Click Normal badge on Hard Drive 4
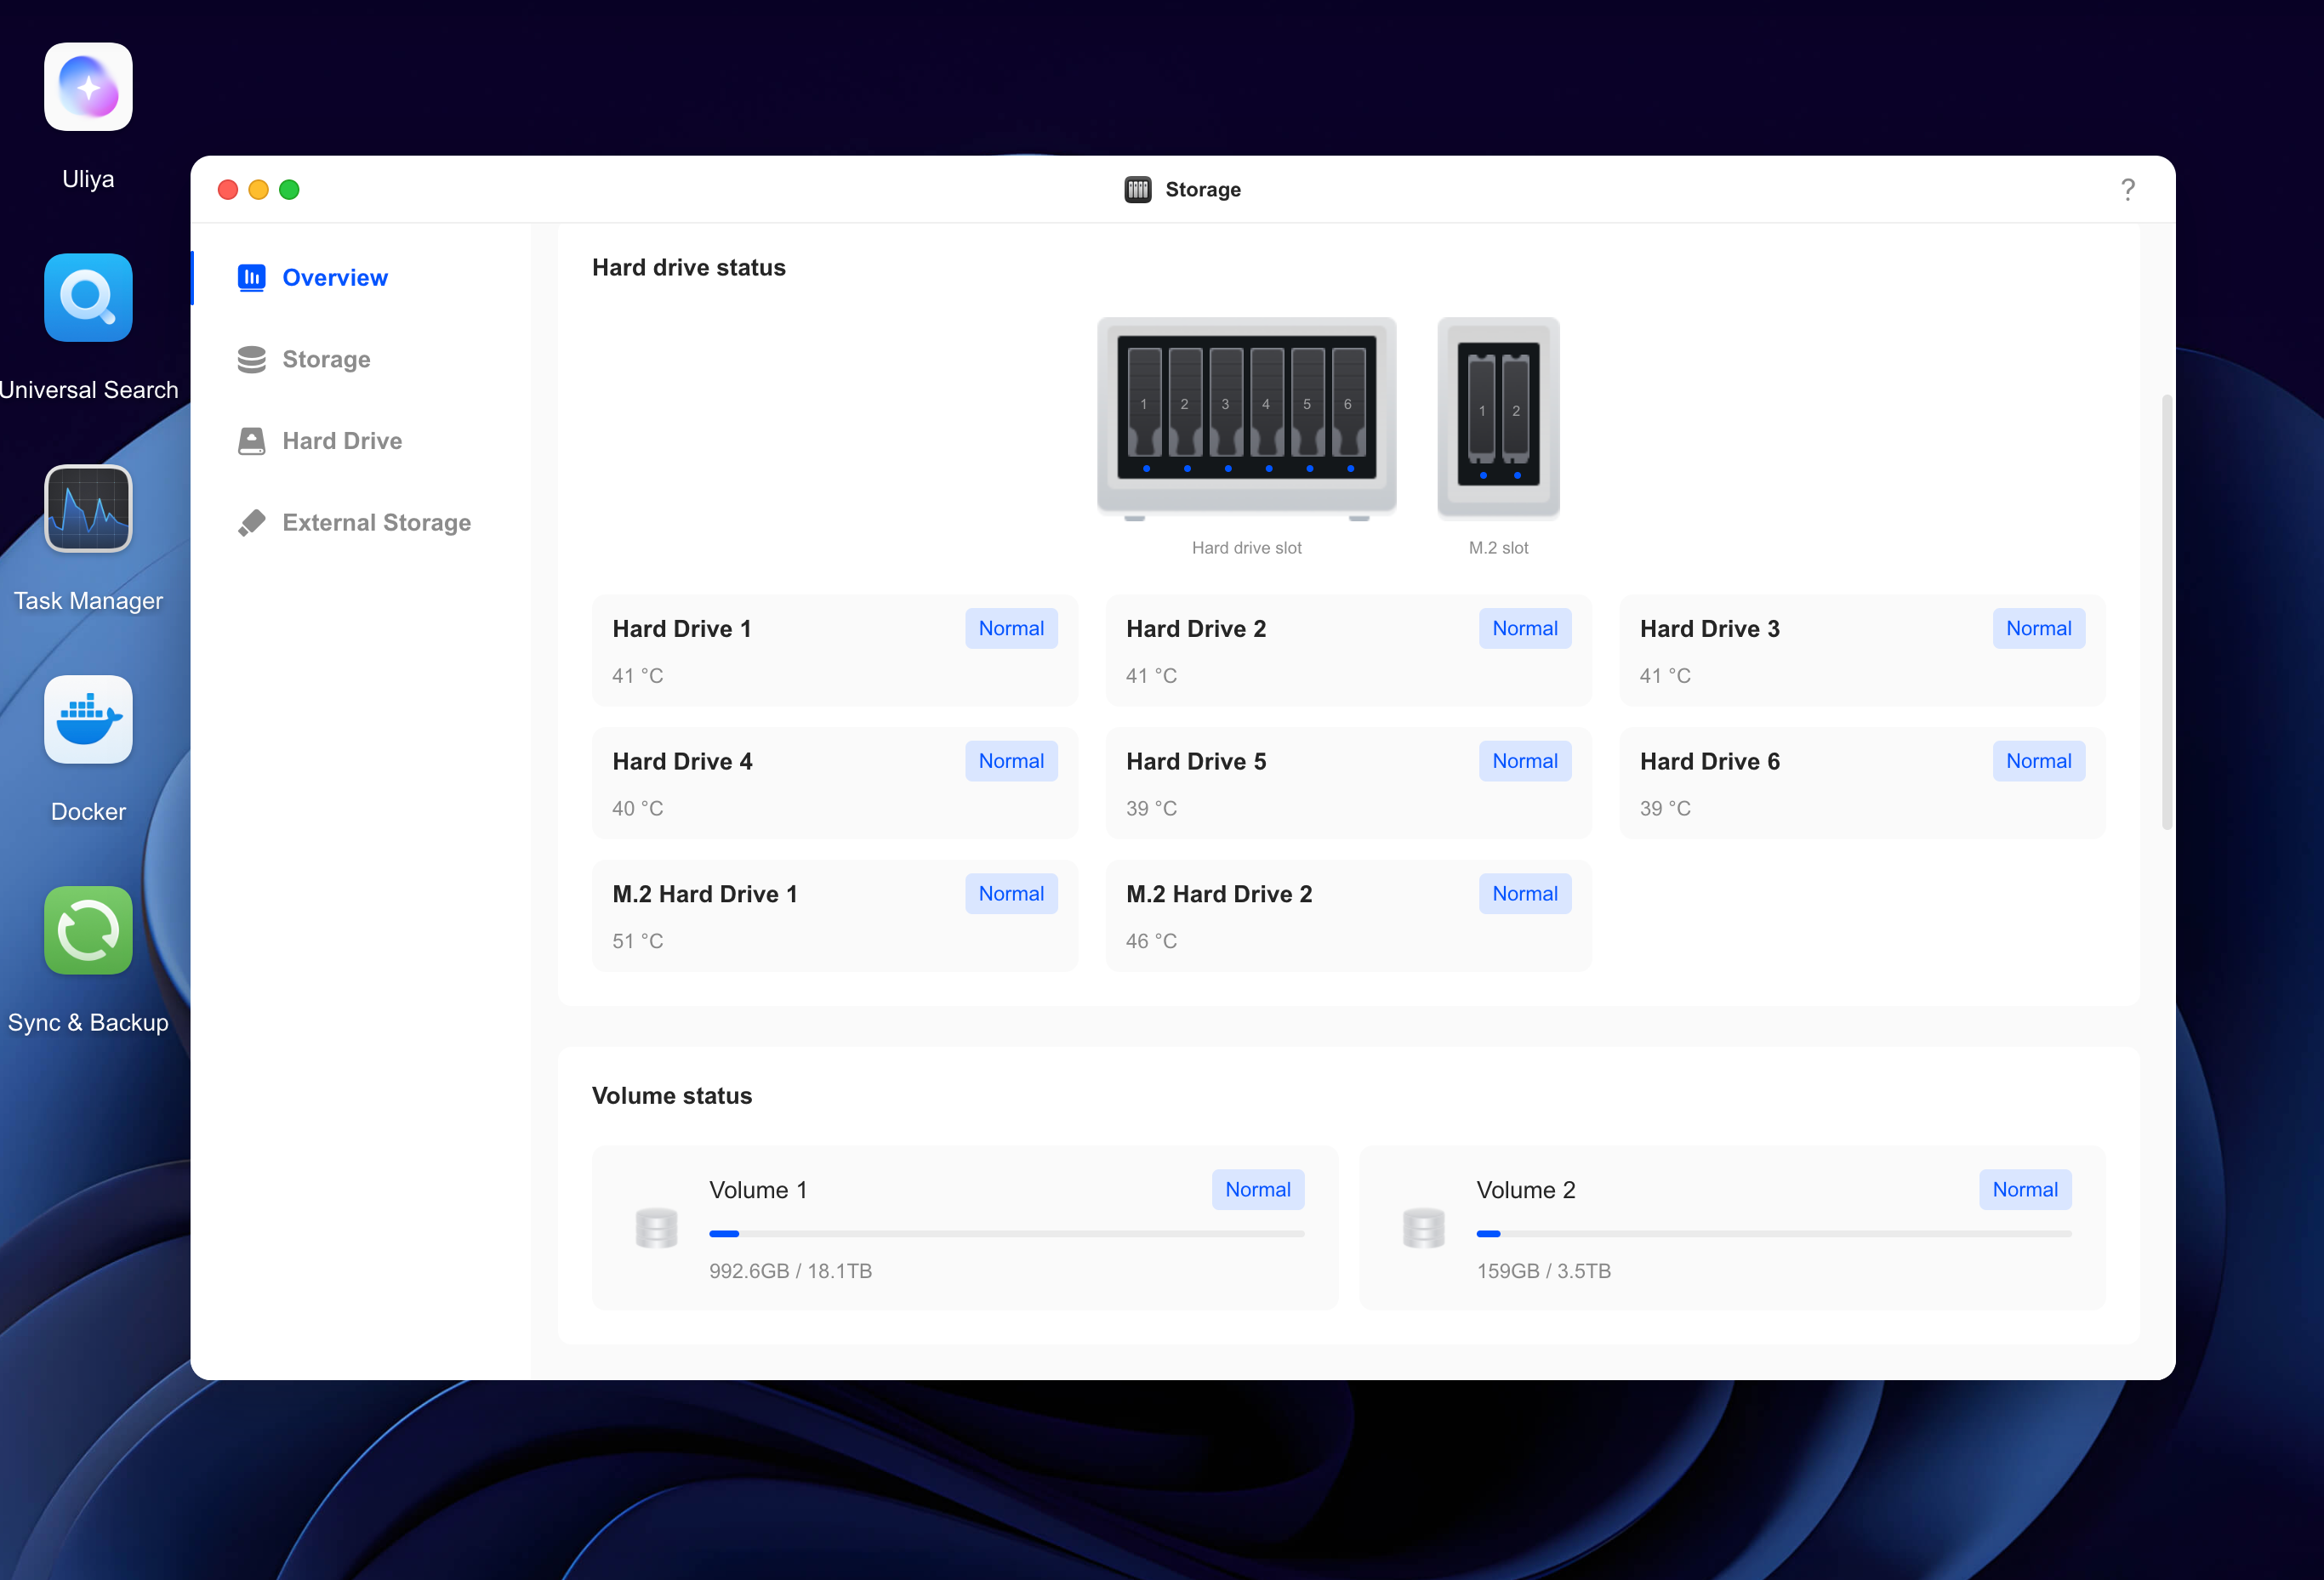The image size is (2324, 1580). click(1011, 762)
